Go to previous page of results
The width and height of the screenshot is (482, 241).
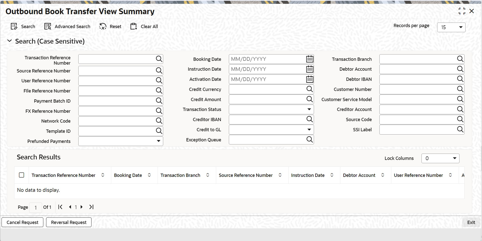tap(70, 207)
